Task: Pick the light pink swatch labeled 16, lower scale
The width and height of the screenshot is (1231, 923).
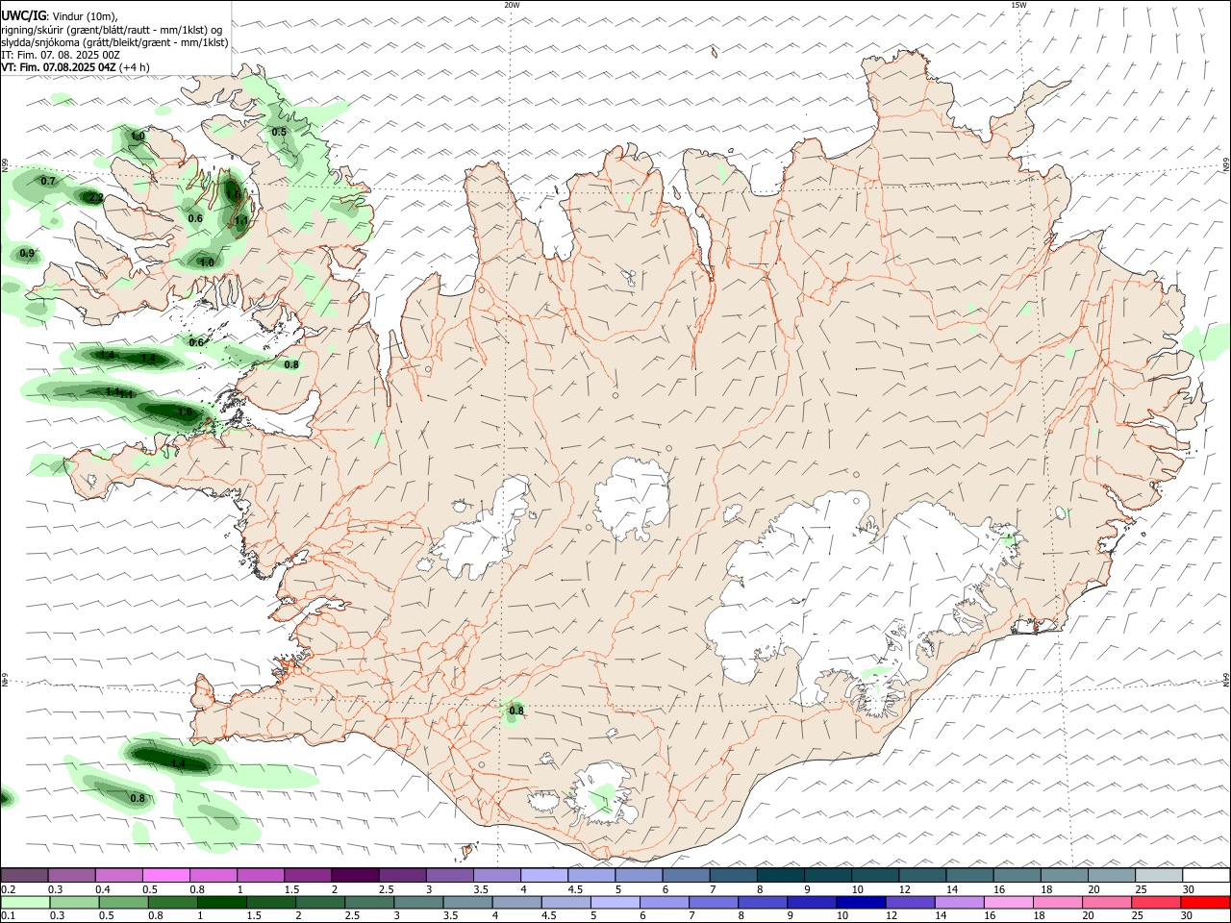Action: click(1007, 902)
